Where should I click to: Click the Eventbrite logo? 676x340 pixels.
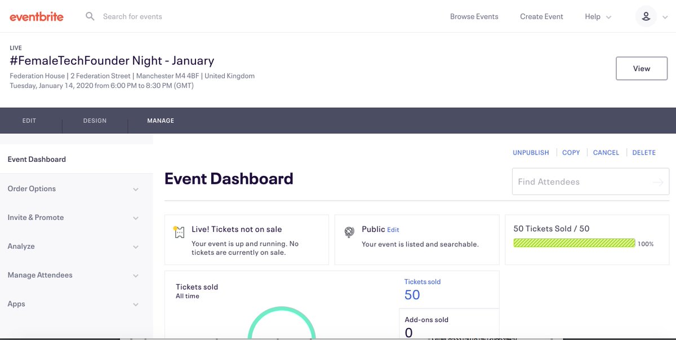[x=37, y=17]
